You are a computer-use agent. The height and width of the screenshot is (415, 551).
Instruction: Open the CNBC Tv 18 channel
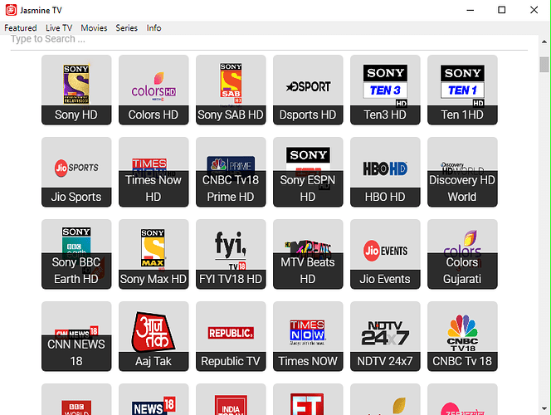coord(462,337)
